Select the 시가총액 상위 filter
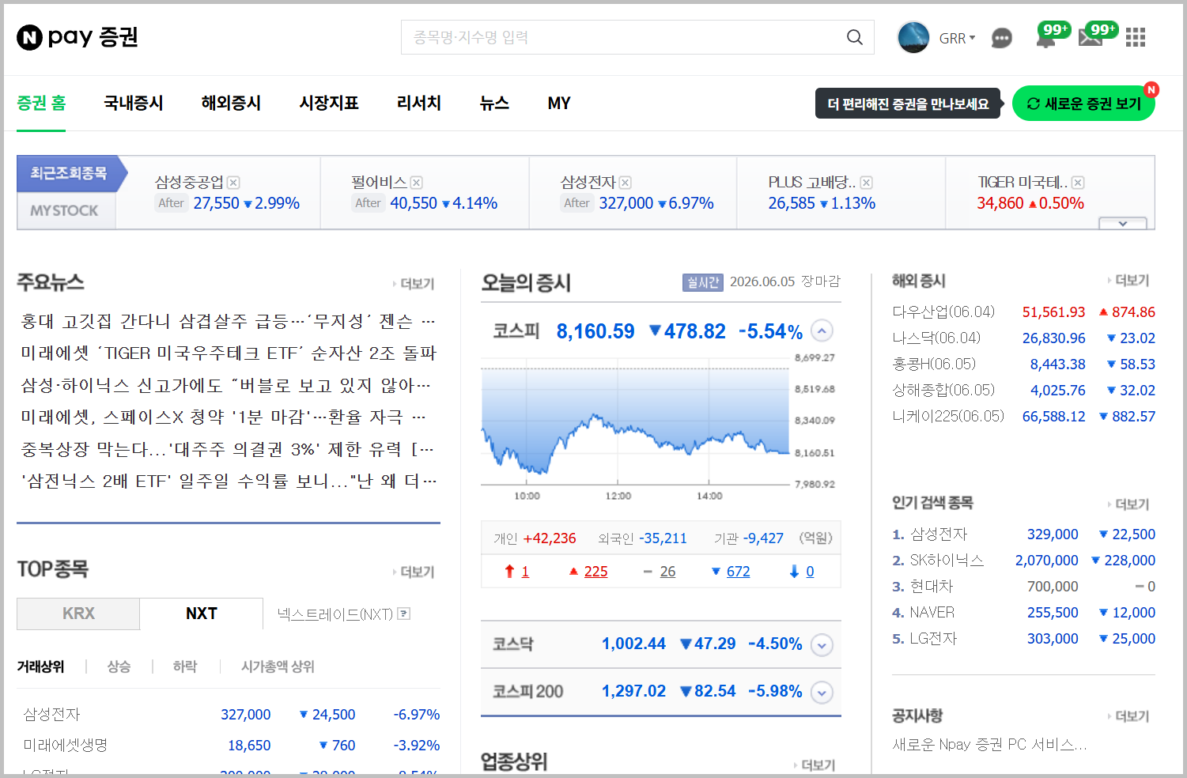The width and height of the screenshot is (1187, 778). point(278,667)
